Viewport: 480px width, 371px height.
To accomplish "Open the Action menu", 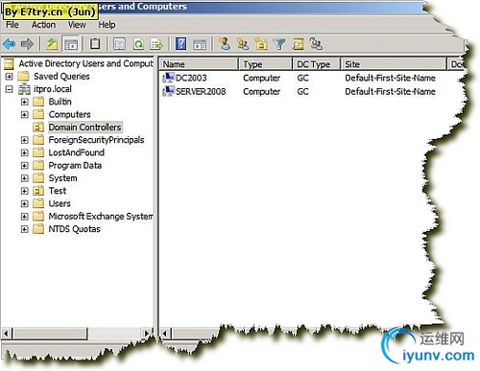I will [x=43, y=25].
